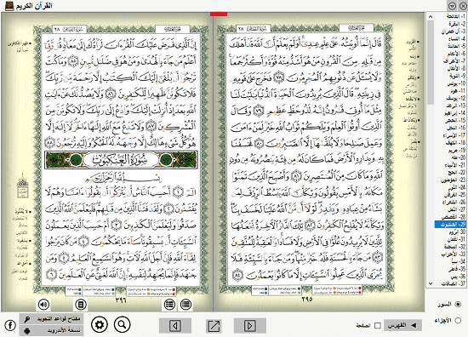Select the السور radio option

(x=458, y=305)
